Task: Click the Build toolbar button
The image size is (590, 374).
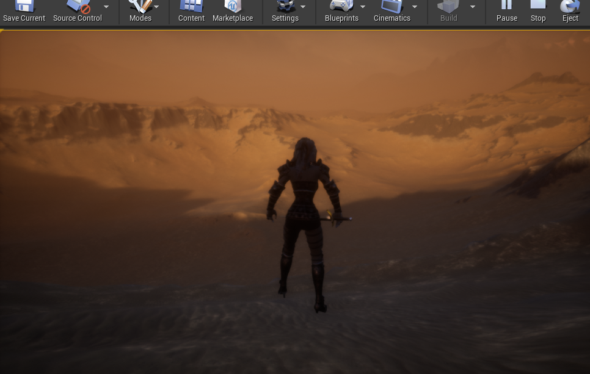Action: pyautogui.click(x=448, y=11)
